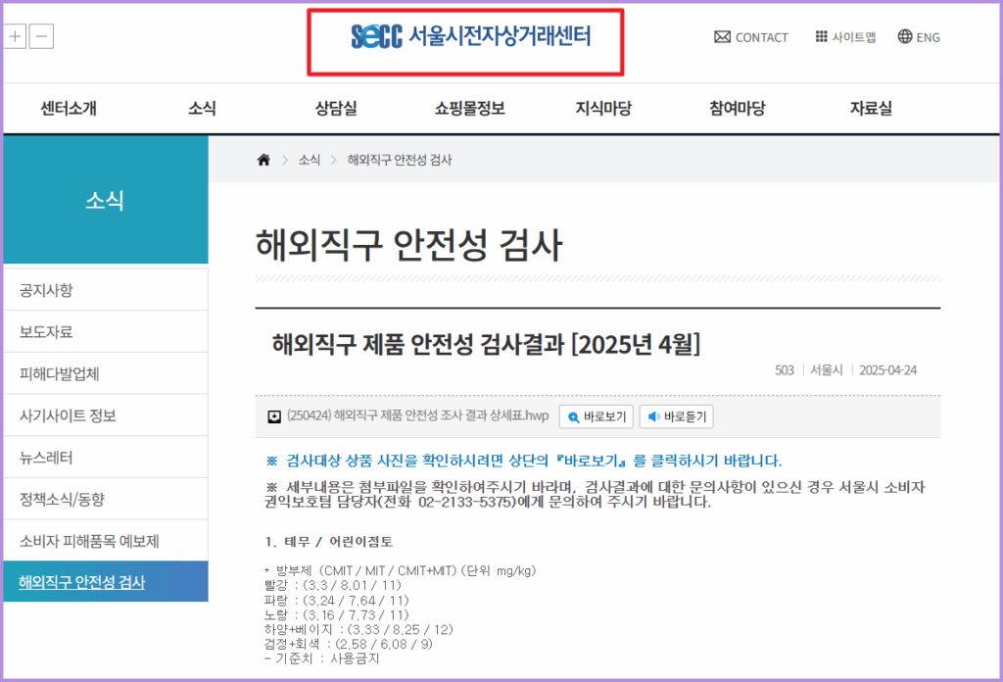
Task: Select 피해다발업체 in the sidebar
Action: point(106,373)
